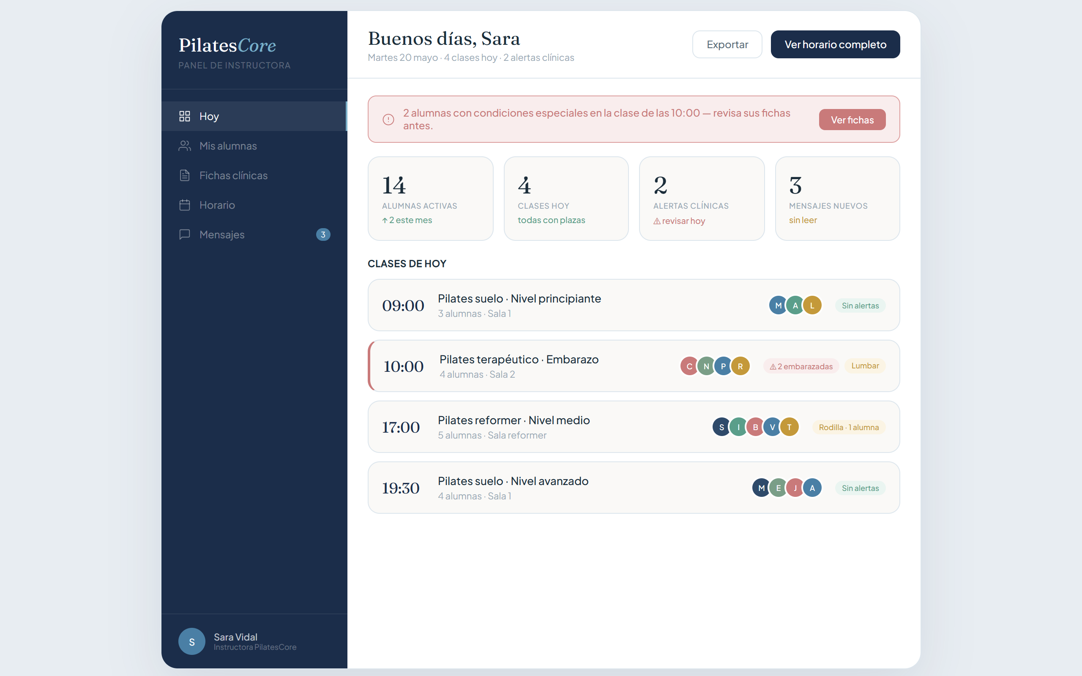Click avatar A in the 19:30 class

[x=812, y=488]
